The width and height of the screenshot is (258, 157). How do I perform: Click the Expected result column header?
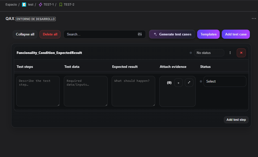(125, 67)
